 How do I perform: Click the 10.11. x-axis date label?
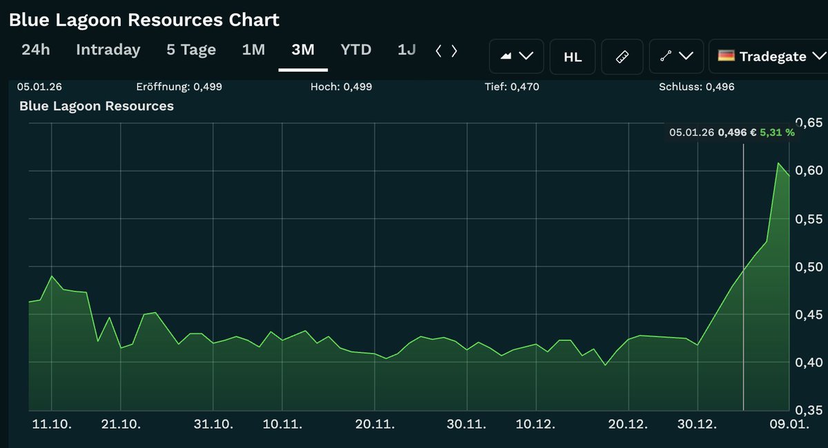283,425
